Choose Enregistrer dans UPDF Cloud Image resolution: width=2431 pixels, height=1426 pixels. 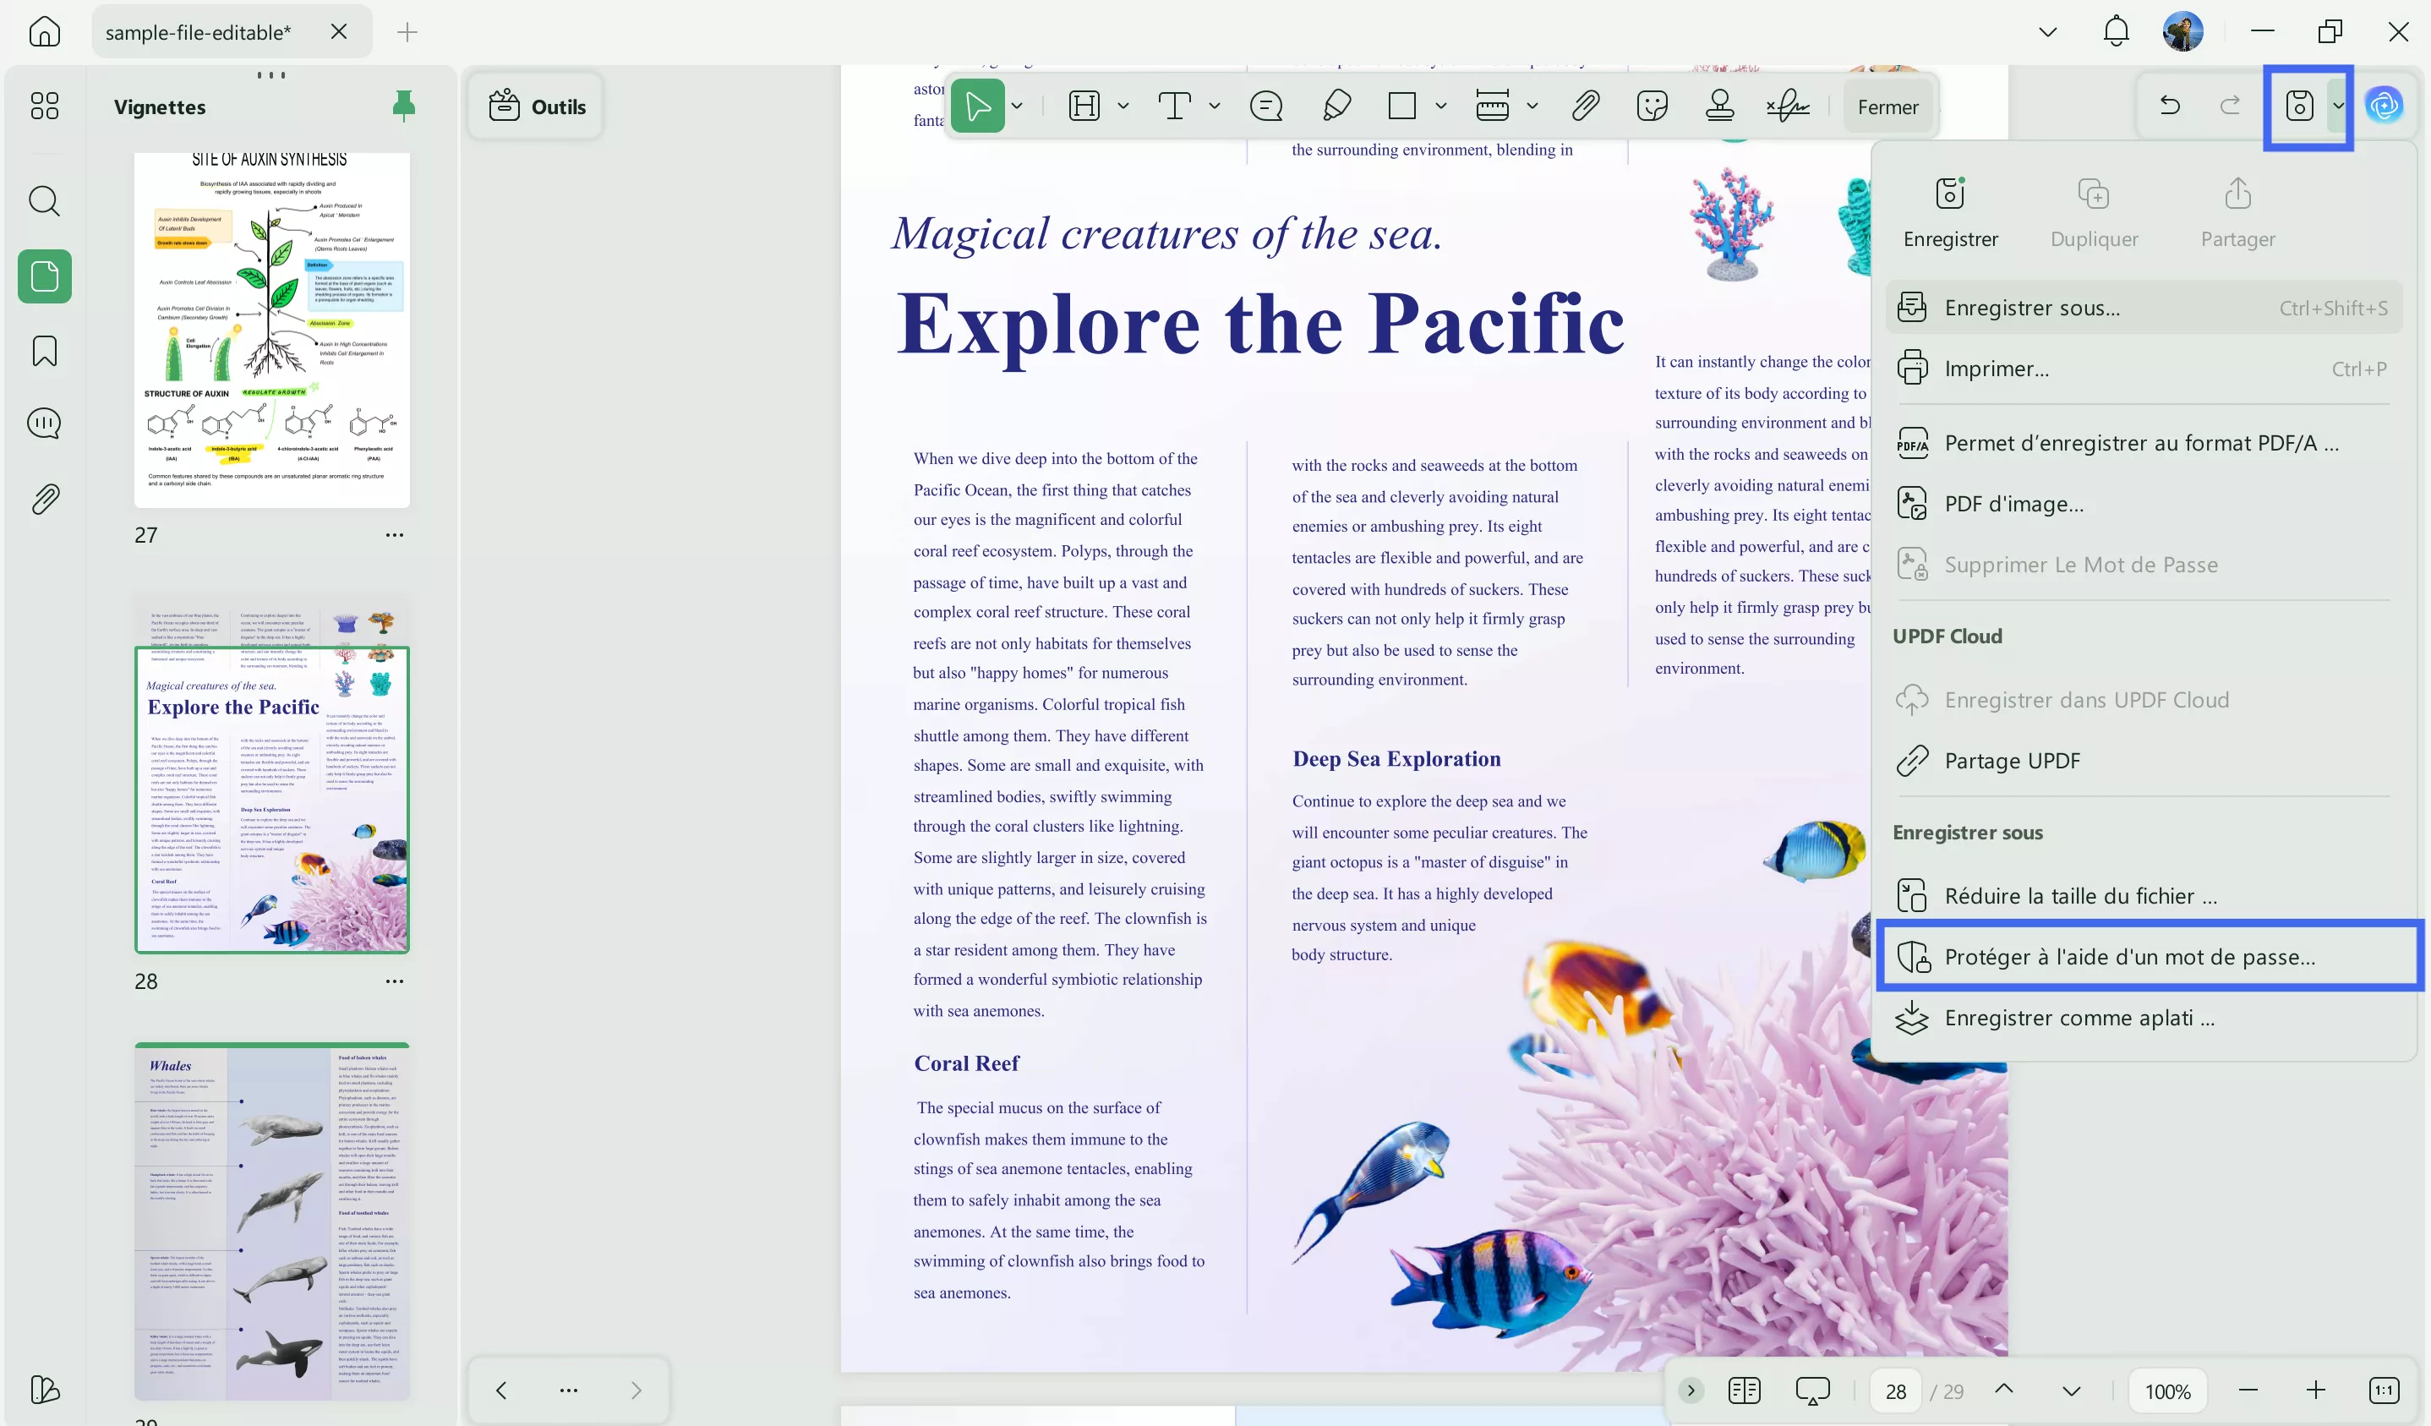2143,700
